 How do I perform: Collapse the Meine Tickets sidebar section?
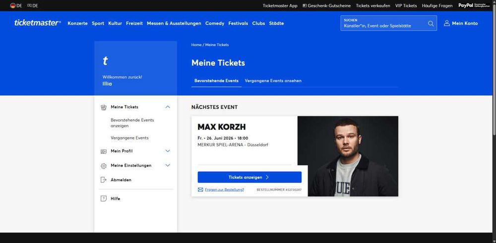click(x=168, y=107)
